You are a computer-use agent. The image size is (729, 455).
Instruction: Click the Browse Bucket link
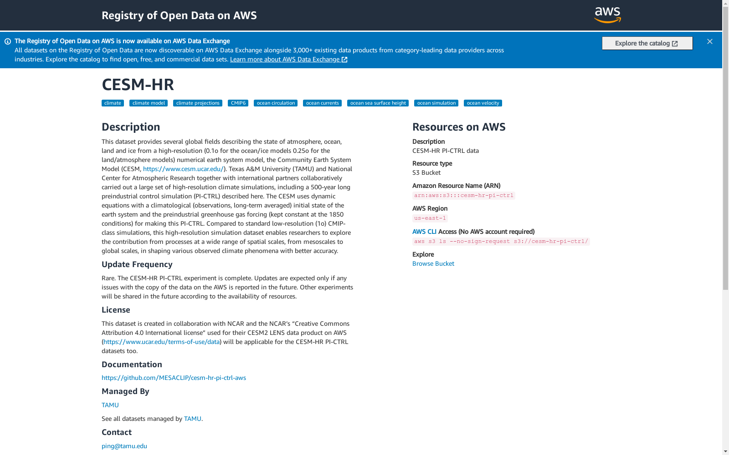tap(433, 263)
